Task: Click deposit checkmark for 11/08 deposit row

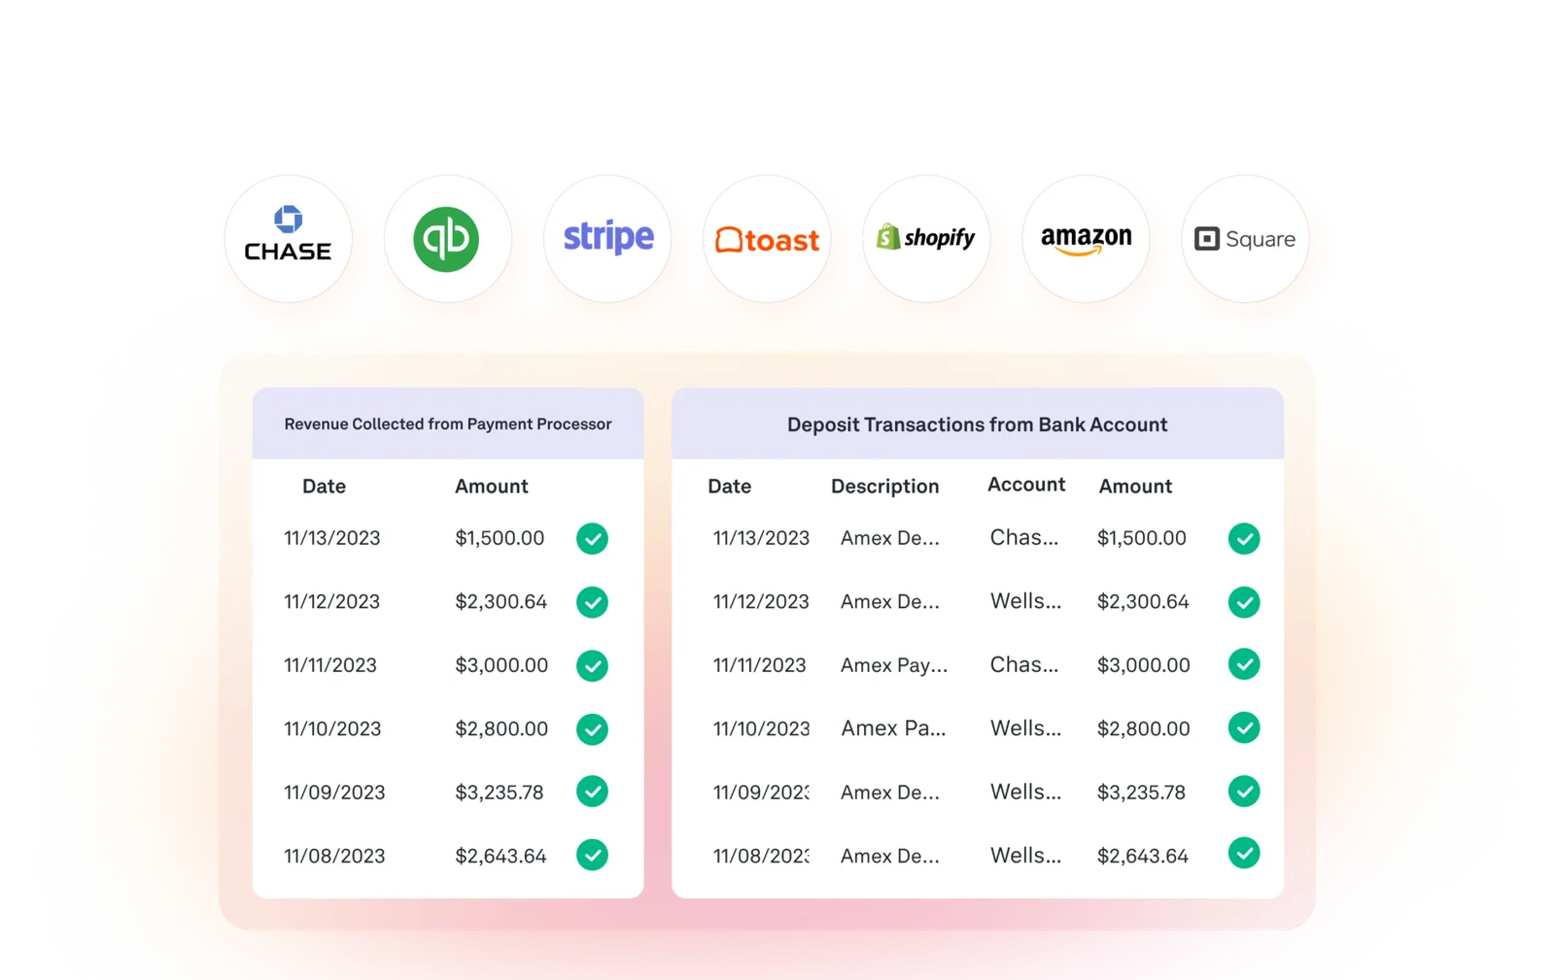Action: [1244, 853]
